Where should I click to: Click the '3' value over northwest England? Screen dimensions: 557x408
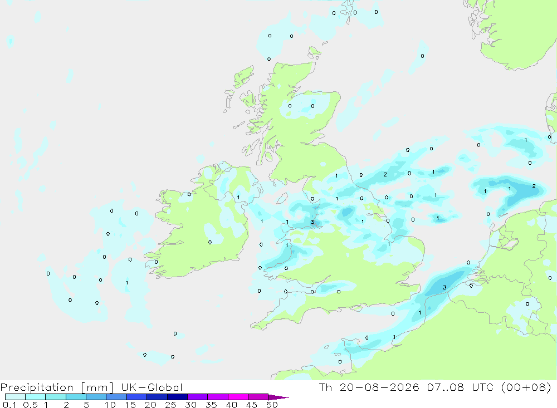click(312, 222)
